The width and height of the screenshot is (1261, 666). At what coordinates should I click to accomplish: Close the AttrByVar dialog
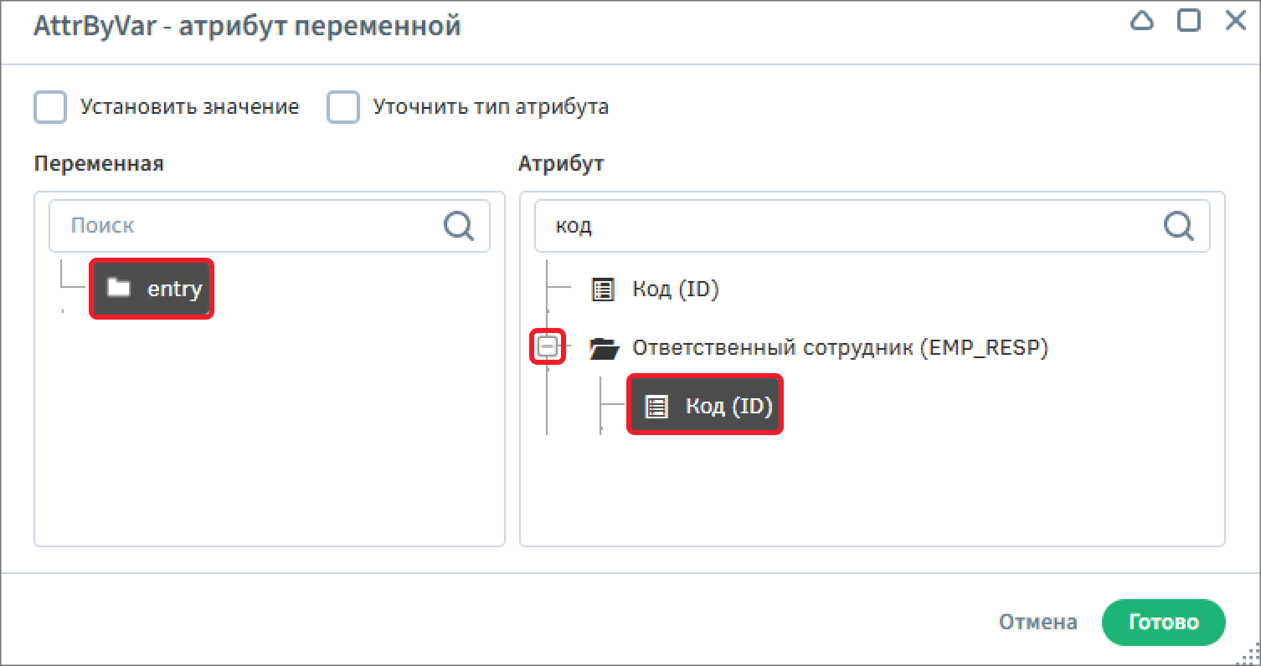coord(1236,21)
